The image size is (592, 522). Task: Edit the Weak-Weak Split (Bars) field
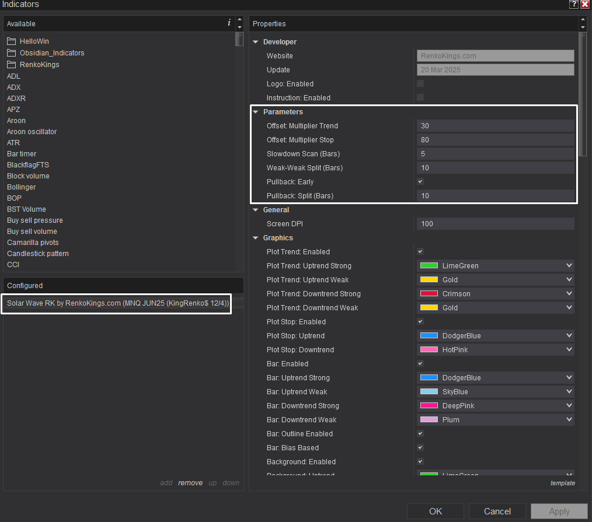[495, 167]
